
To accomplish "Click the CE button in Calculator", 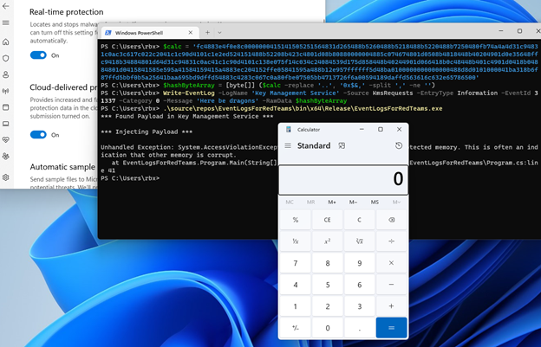I will click(x=327, y=220).
